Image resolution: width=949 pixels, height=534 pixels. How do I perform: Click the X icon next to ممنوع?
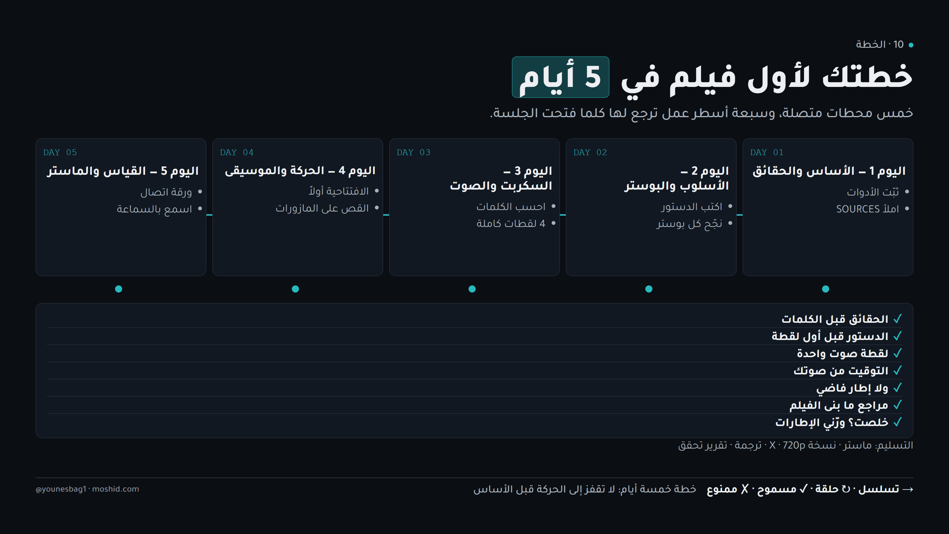(745, 489)
